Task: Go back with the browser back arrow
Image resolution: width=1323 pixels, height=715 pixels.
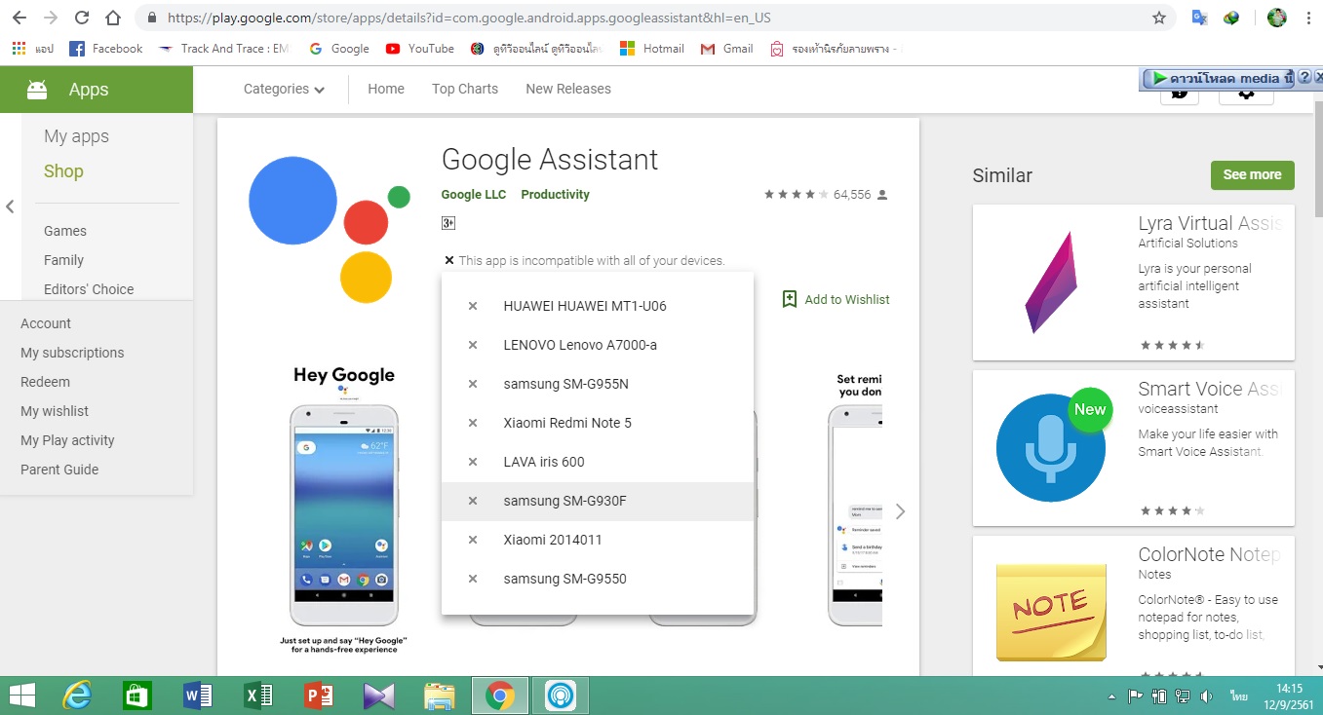Action: [x=19, y=18]
